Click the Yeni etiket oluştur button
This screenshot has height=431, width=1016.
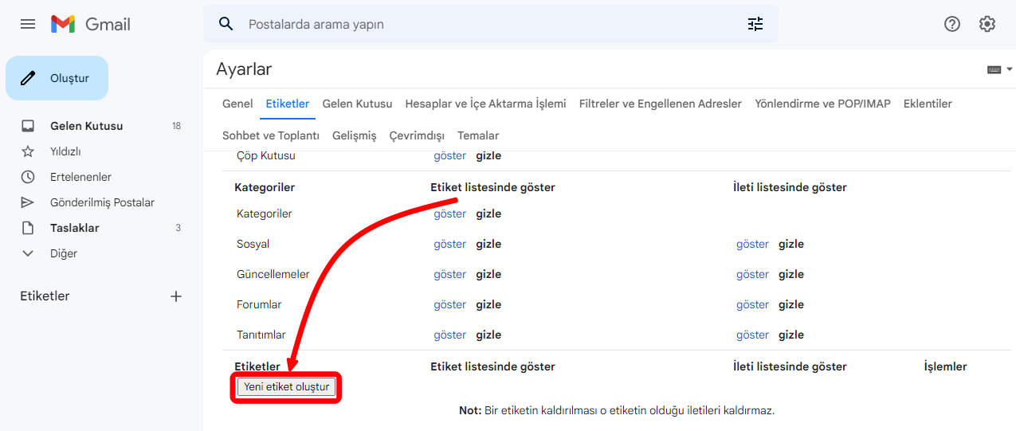coord(287,387)
